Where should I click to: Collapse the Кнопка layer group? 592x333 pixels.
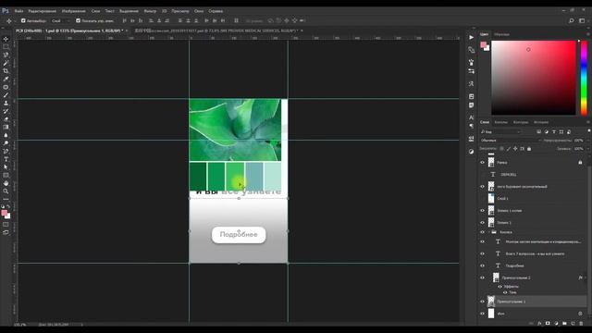(489, 232)
